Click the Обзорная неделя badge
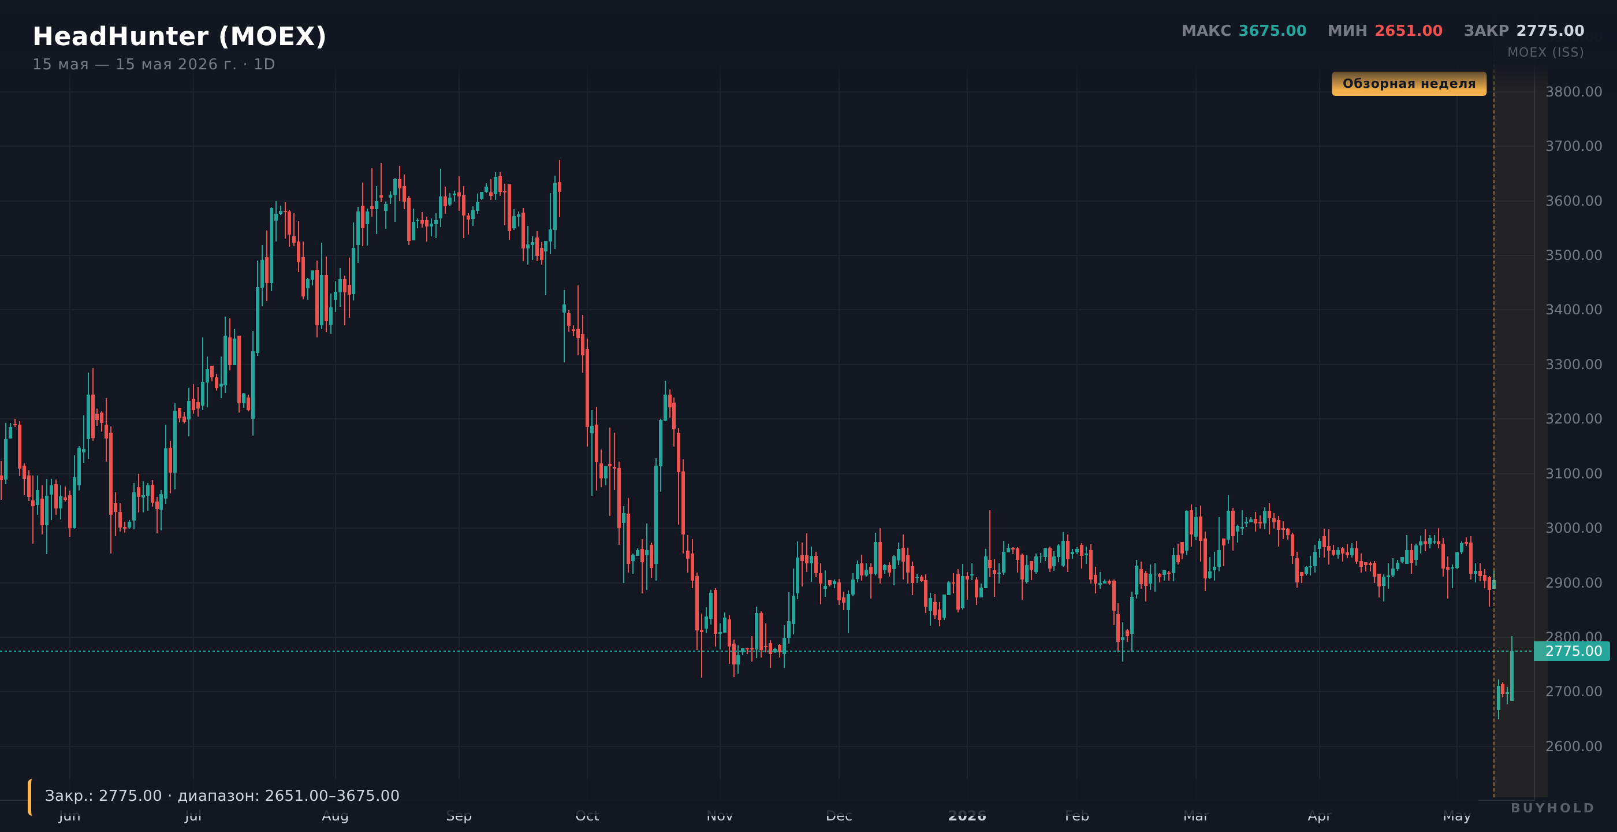The image size is (1617, 832). coord(1409,84)
